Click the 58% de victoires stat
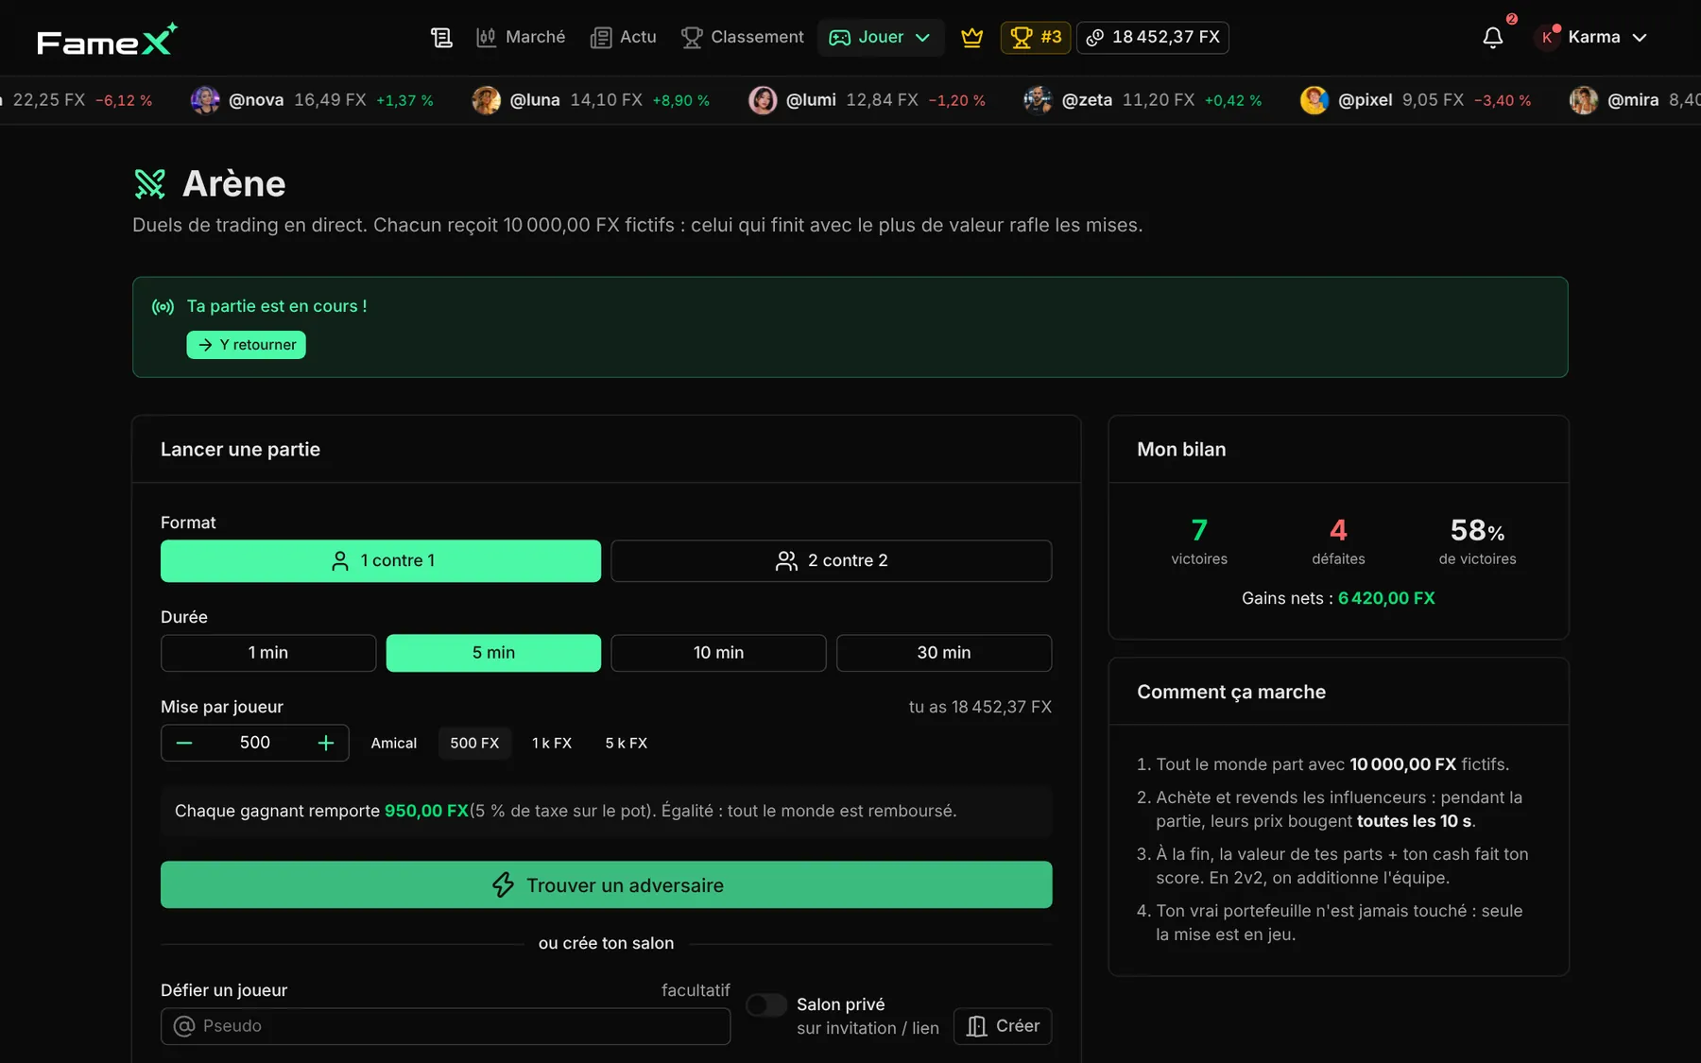This screenshot has width=1701, height=1063. click(x=1477, y=541)
